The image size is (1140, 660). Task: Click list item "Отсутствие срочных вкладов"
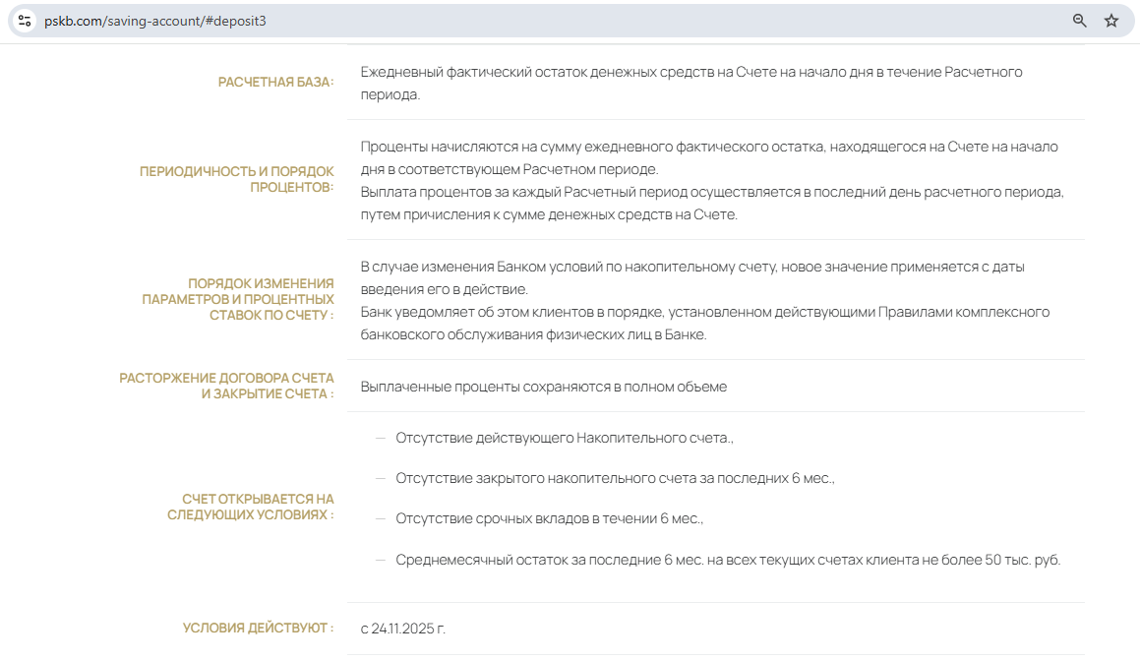pos(549,518)
